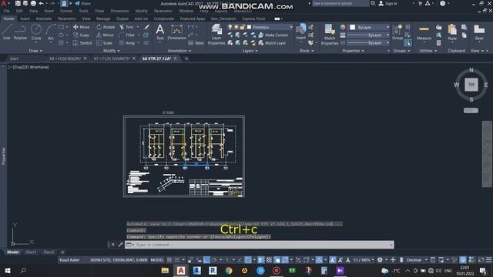Click the Copy tool
The width and height of the screenshot is (493, 277).
pos(81,35)
